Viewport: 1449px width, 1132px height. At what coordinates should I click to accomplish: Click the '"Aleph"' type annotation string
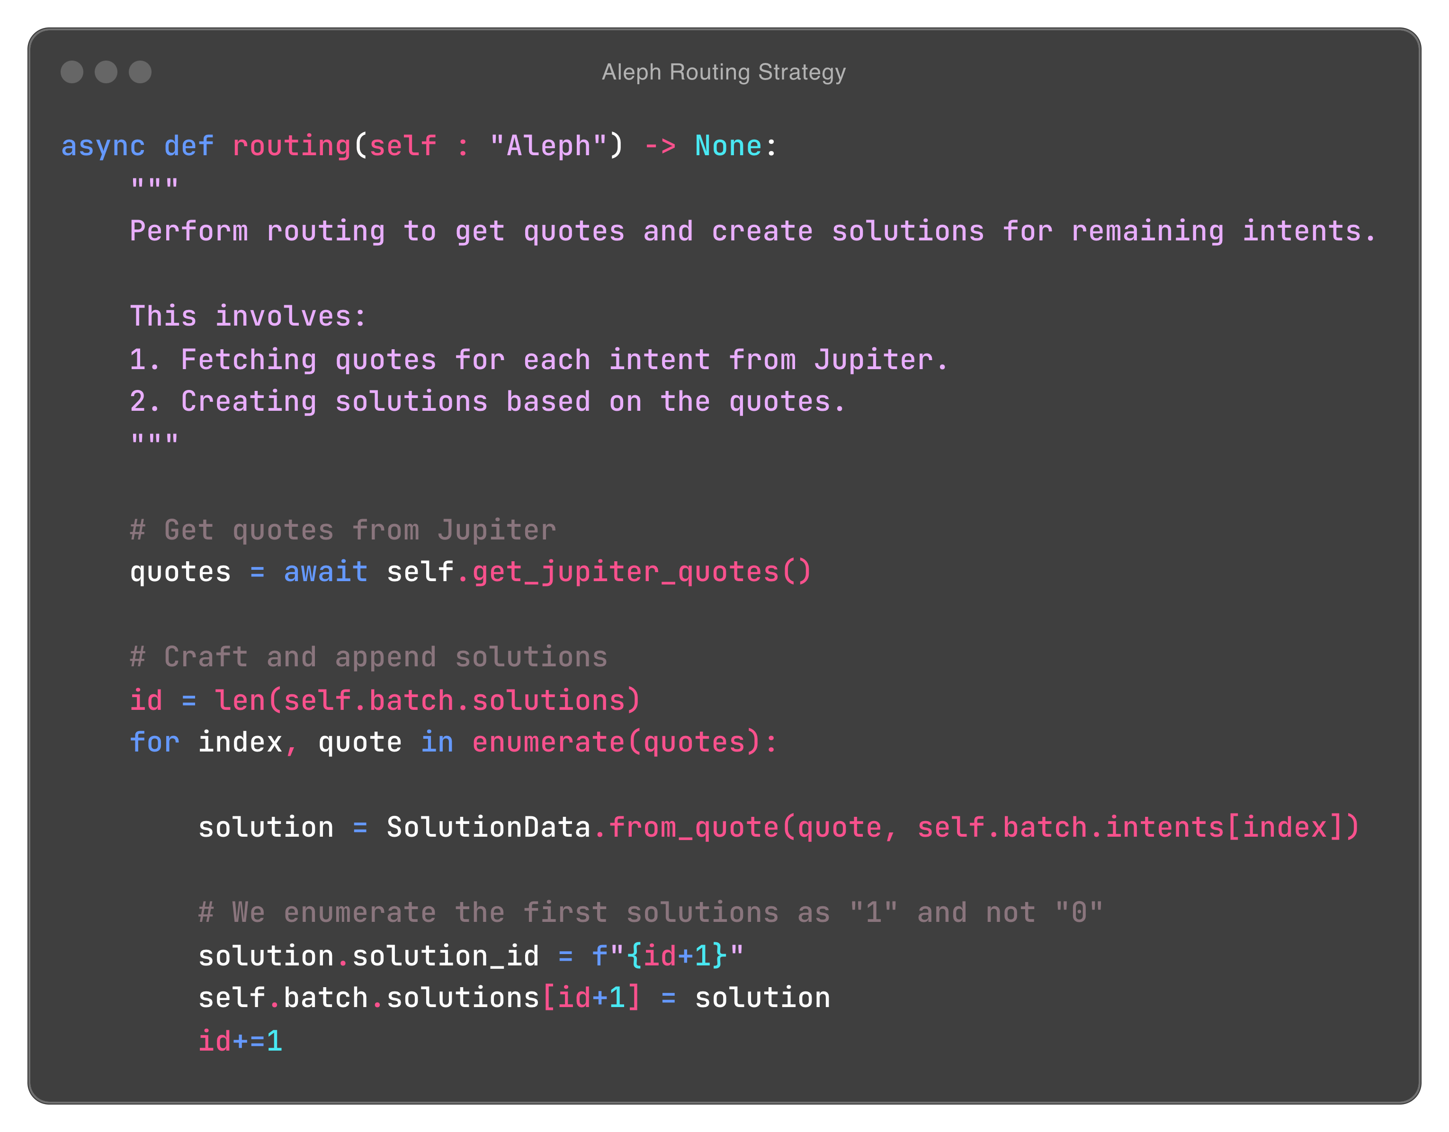point(548,146)
